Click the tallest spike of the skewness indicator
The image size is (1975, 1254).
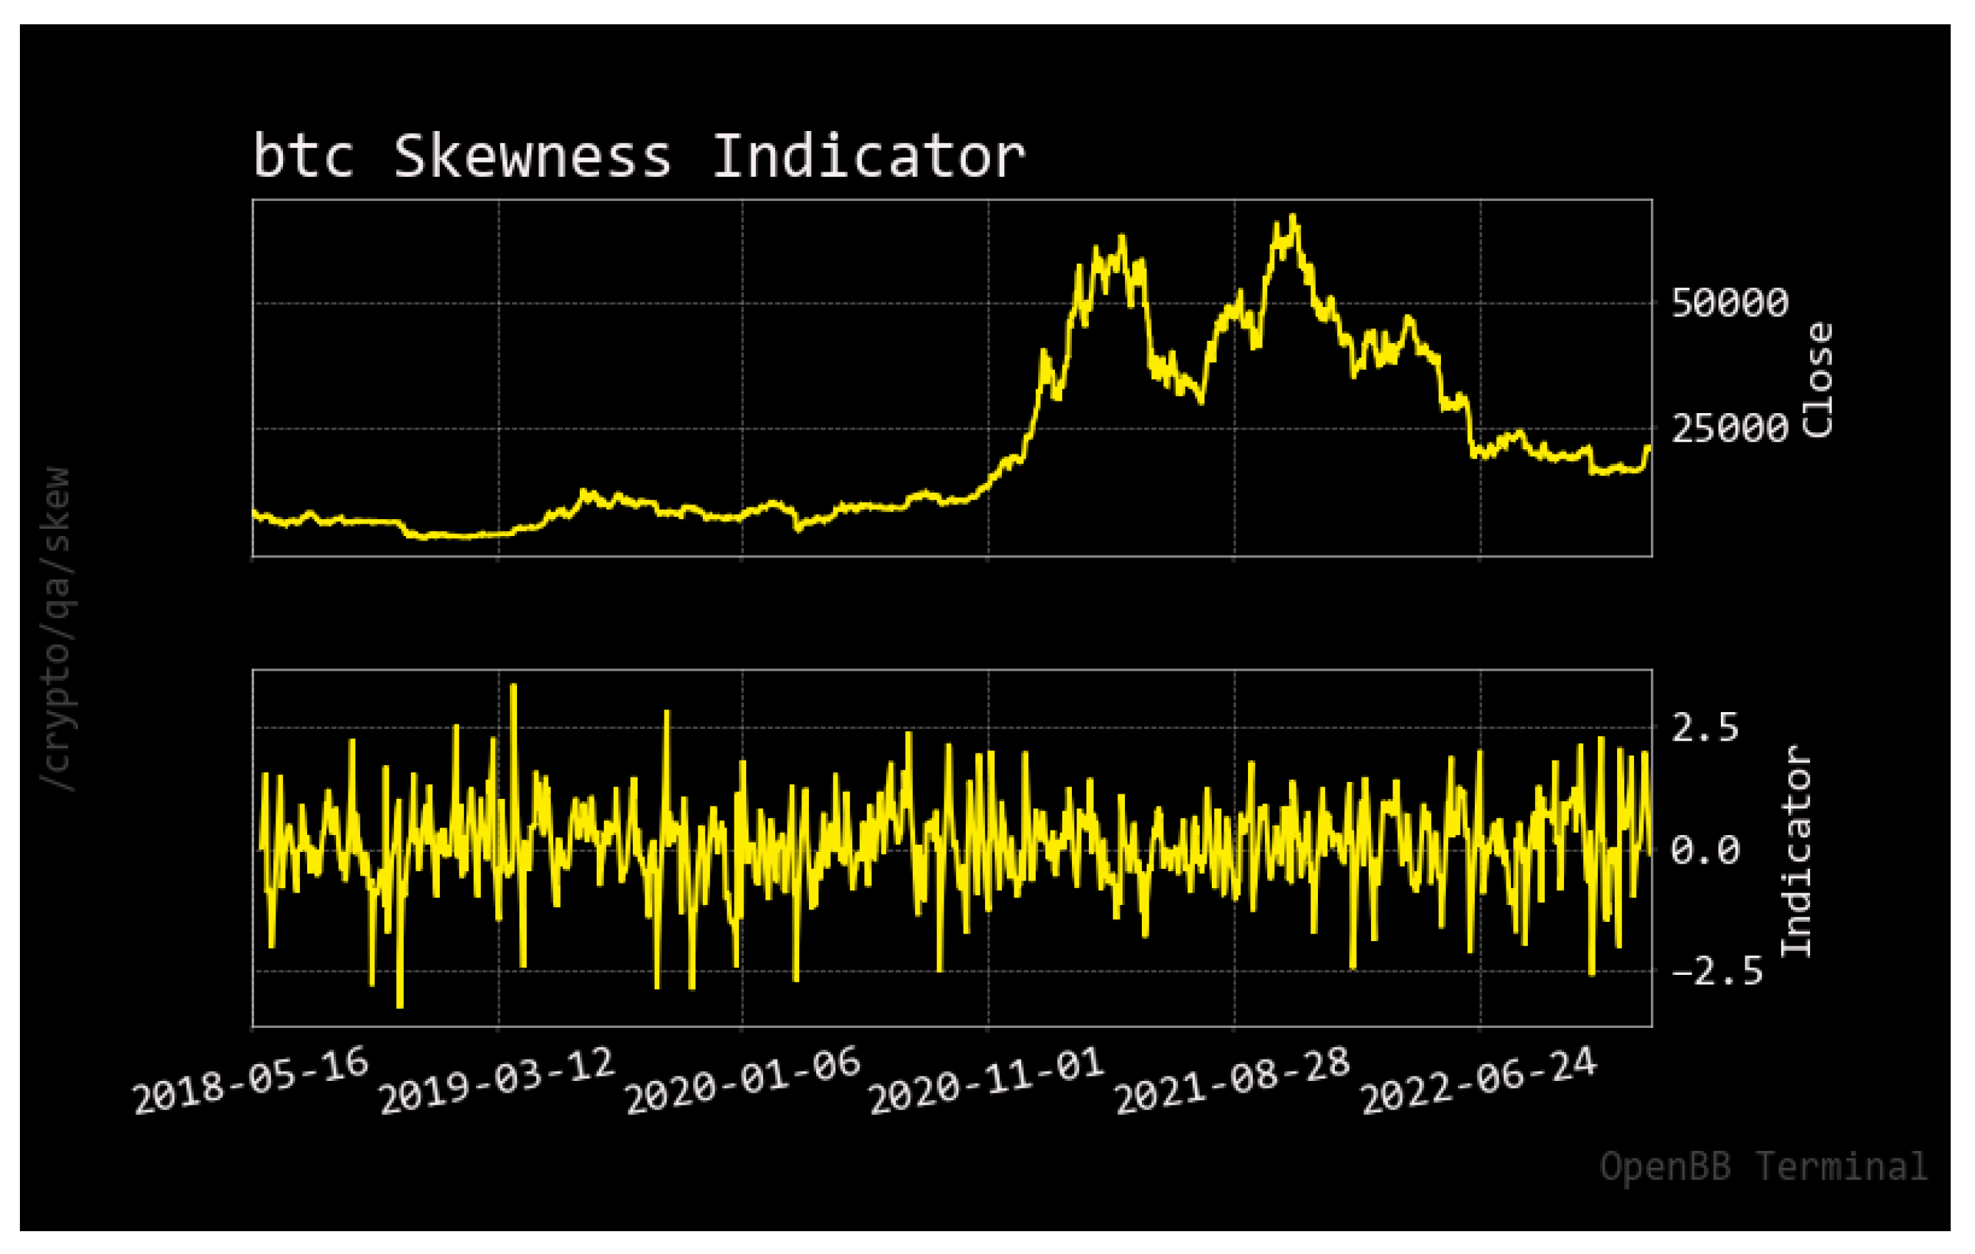coord(513,687)
